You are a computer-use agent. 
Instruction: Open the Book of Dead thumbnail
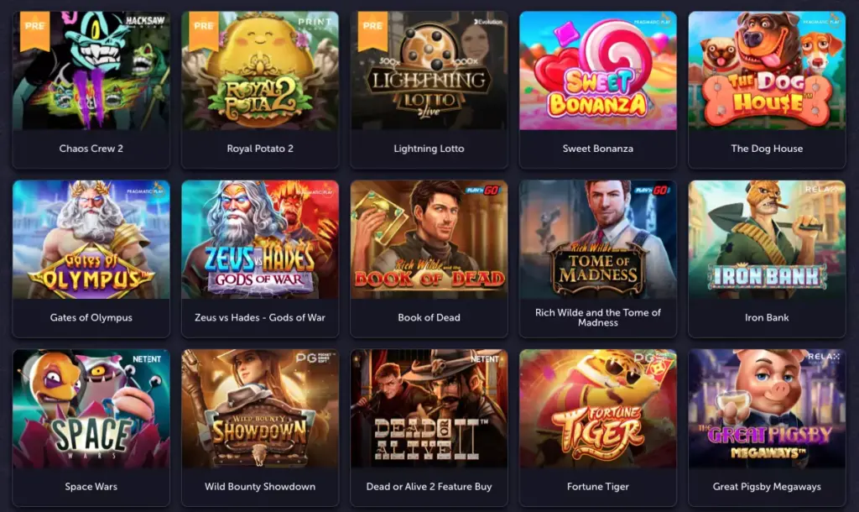coord(429,239)
